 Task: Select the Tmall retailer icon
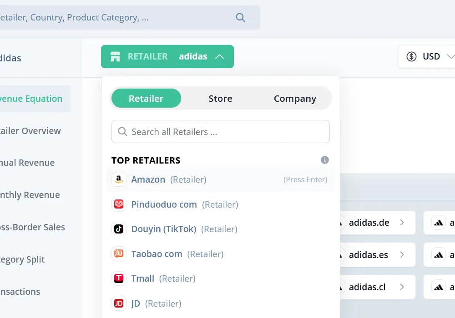coord(119,278)
